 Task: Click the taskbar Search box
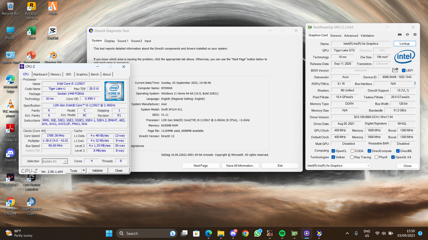147,233
